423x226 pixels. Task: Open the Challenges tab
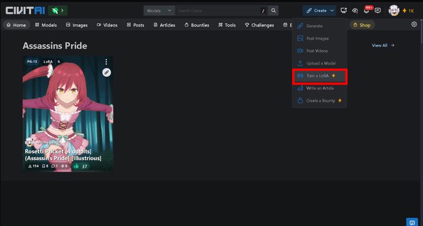coord(259,25)
